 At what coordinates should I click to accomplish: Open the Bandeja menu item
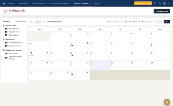pyautogui.click(x=11, y=4)
